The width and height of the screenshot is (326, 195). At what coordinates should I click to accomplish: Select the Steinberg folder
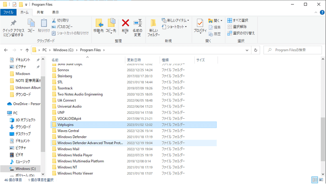[134, 76]
